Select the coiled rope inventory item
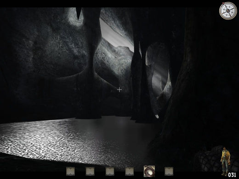 [149, 171]
